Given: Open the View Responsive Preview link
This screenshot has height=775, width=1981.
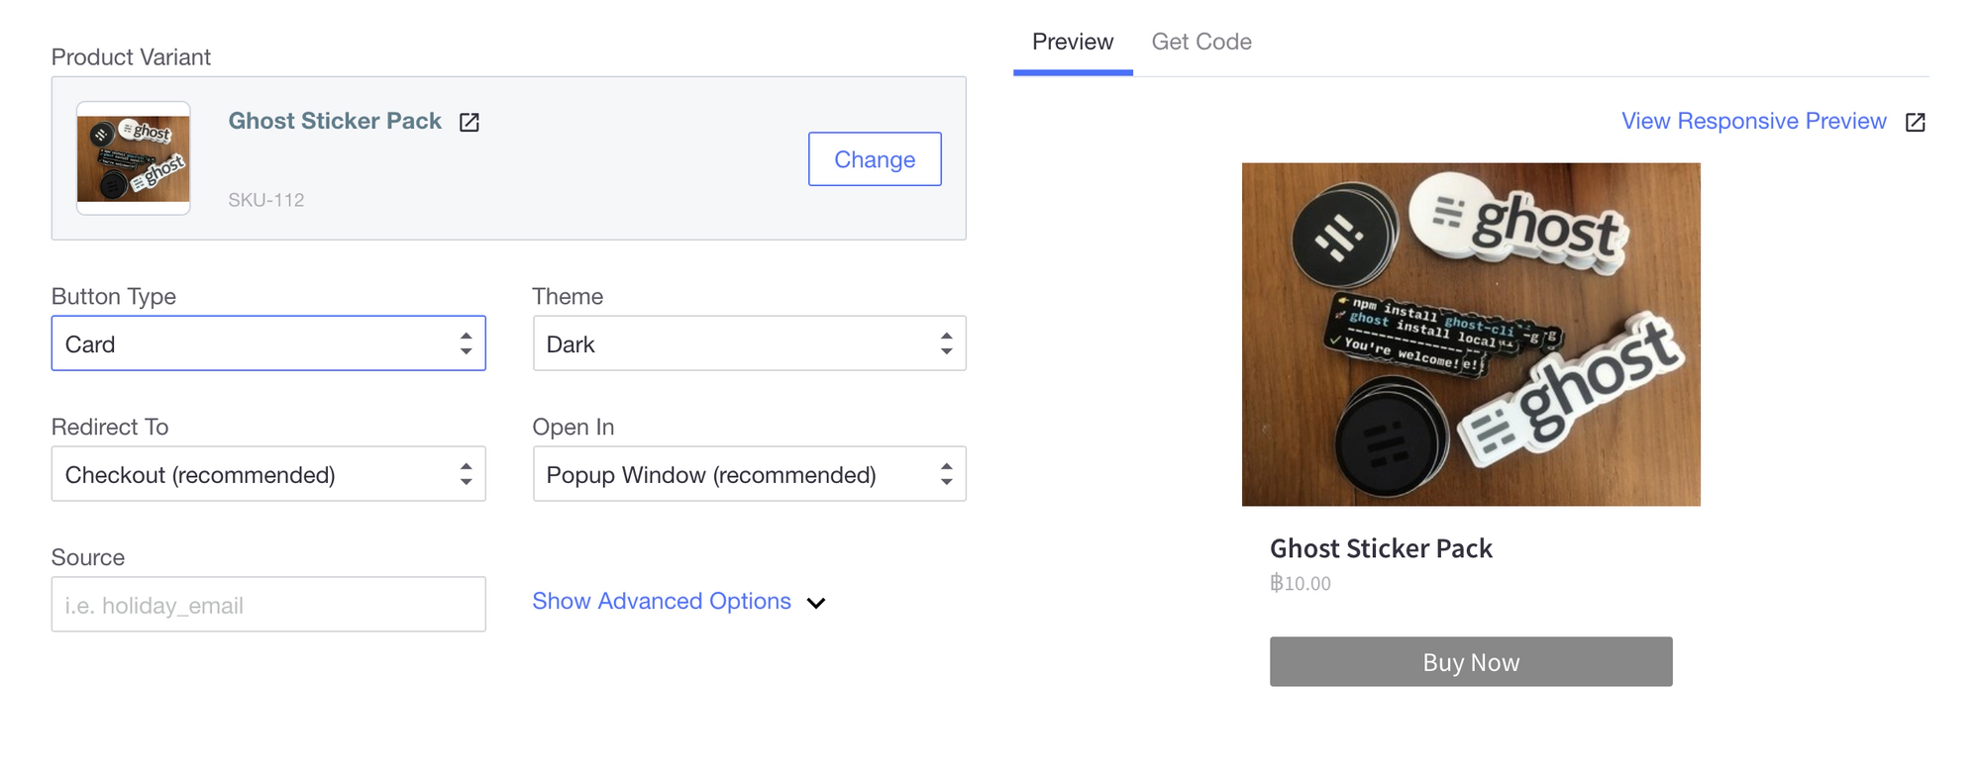Looking at the screenshot, I should [x=1753, y=121].
